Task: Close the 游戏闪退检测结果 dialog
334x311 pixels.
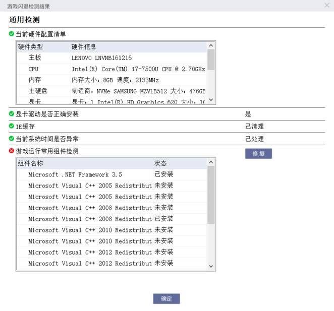Action: click(327, 6)
